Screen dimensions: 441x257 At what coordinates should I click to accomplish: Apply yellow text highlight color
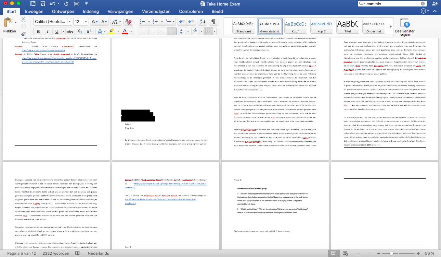tap(111, 31)
